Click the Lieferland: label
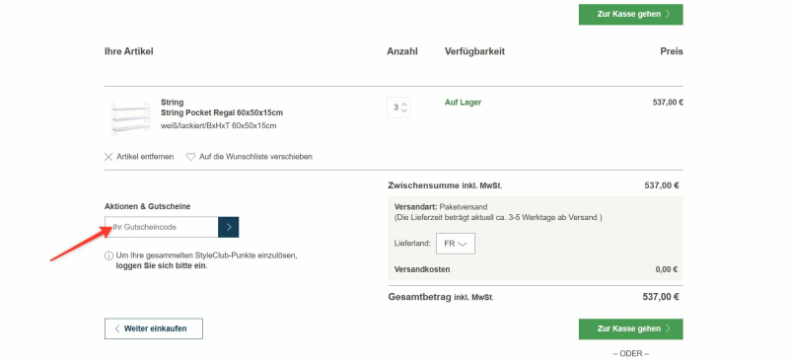 coord(412,244)
